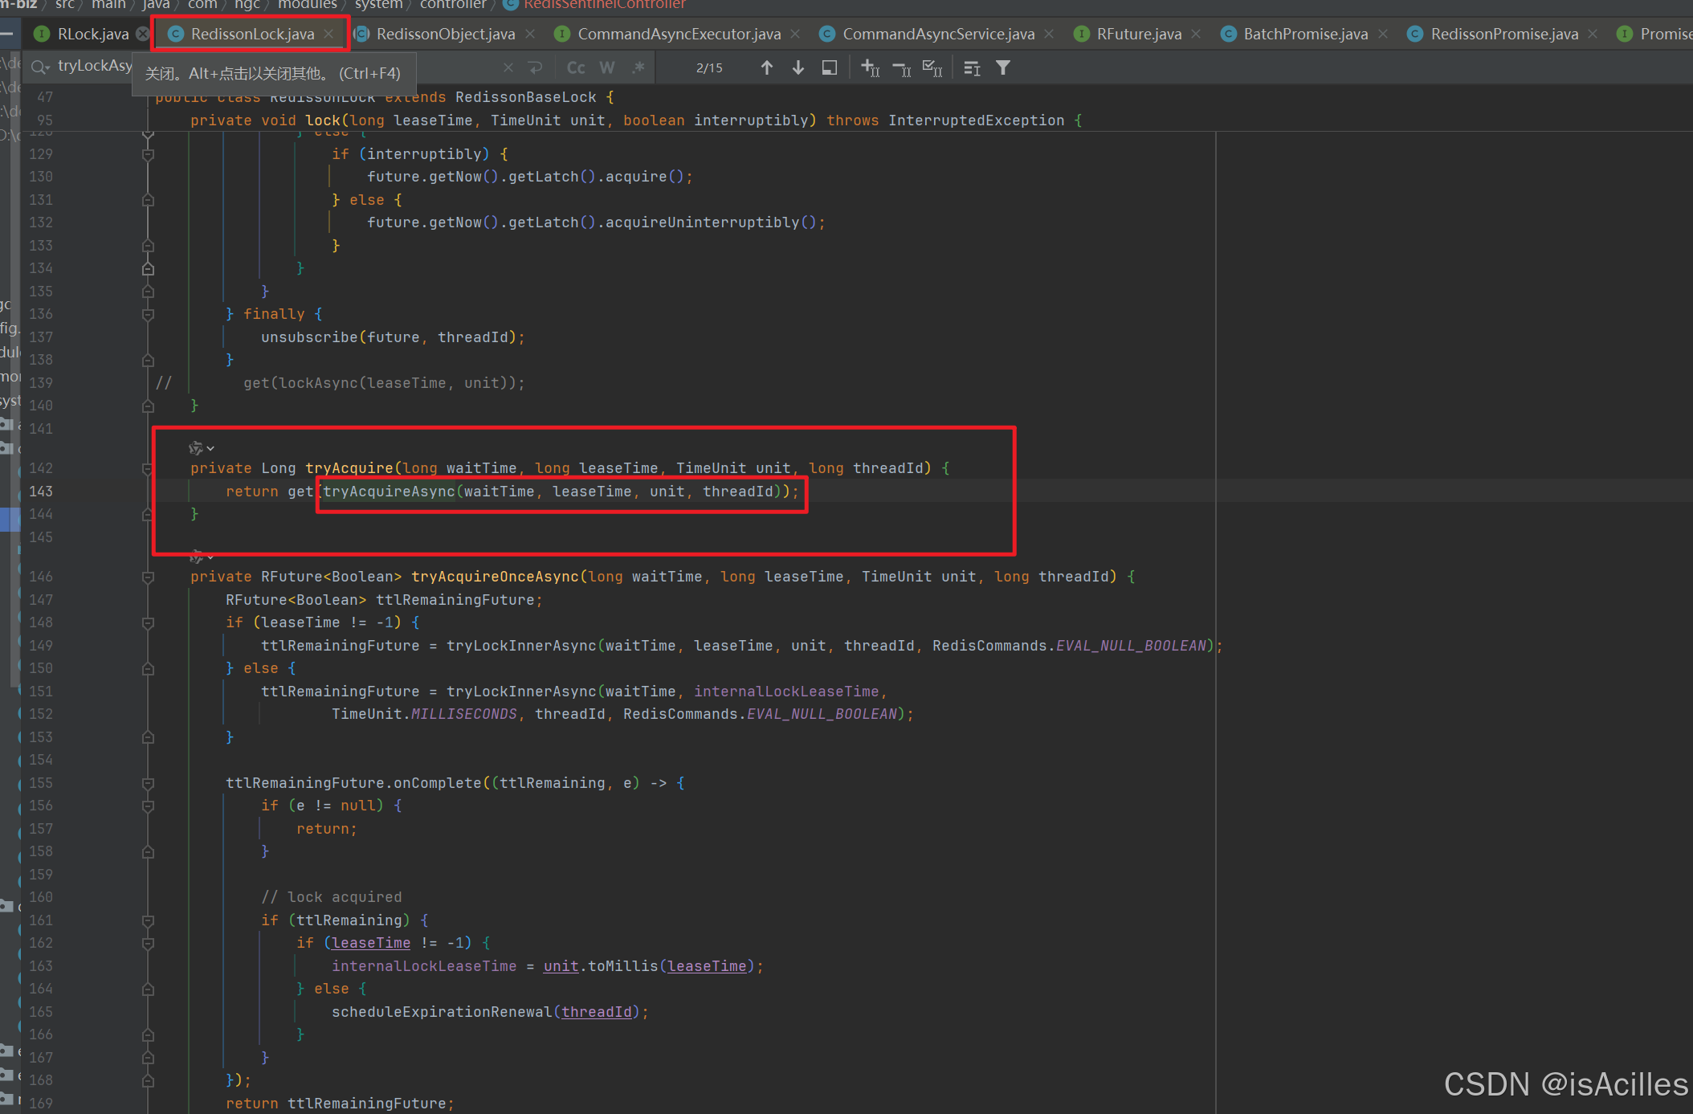1693x1114 pixels.
Task: Close the RLock.java tab
Action: [142, 34]
